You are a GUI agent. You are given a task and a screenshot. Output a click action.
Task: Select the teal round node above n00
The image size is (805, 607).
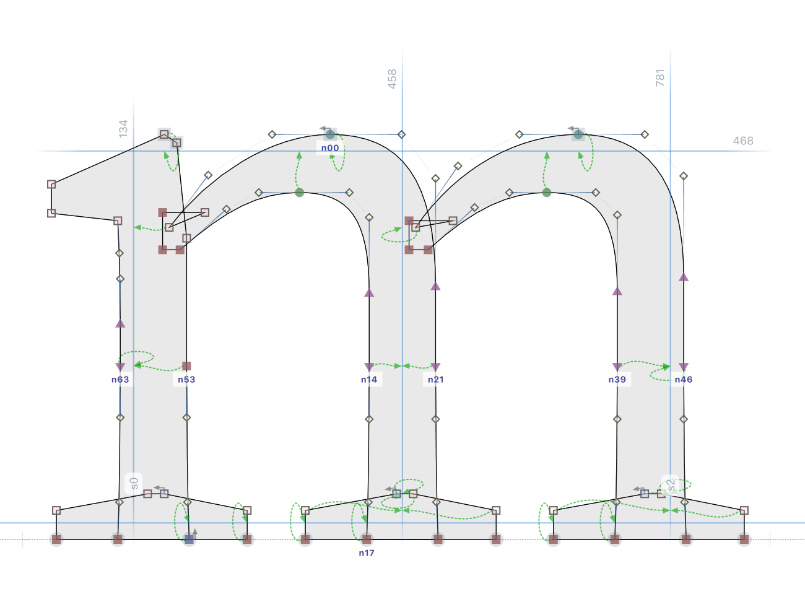click(330, 134)
